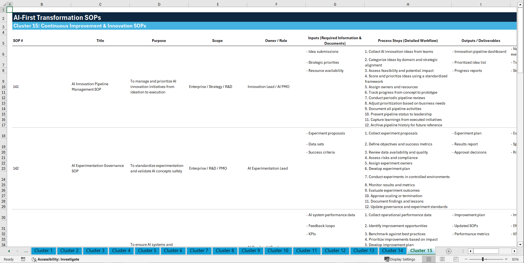Screen dimensions: 524x263
Task: Select the Normal view icon
Action: [x=429, y=259]
